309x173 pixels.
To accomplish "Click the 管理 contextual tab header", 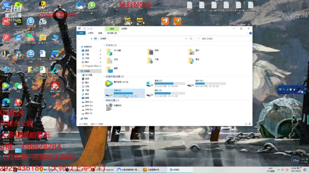I will [x=112, y=29].
